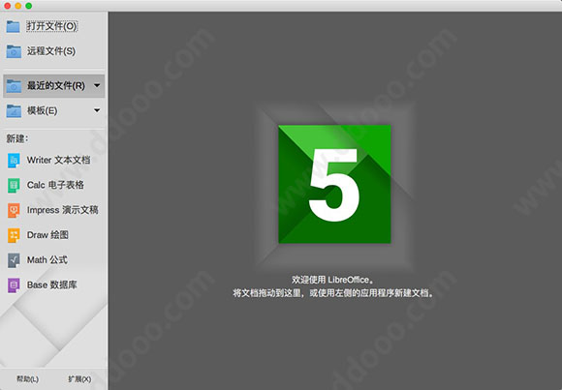Select the 最近的文件(R) button

(53, 86)
